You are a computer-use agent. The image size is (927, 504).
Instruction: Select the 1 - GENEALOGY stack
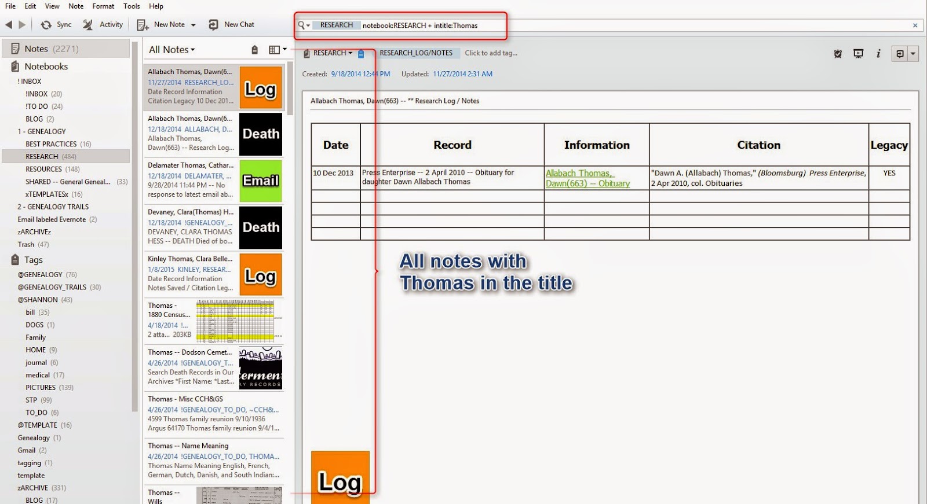41,132
